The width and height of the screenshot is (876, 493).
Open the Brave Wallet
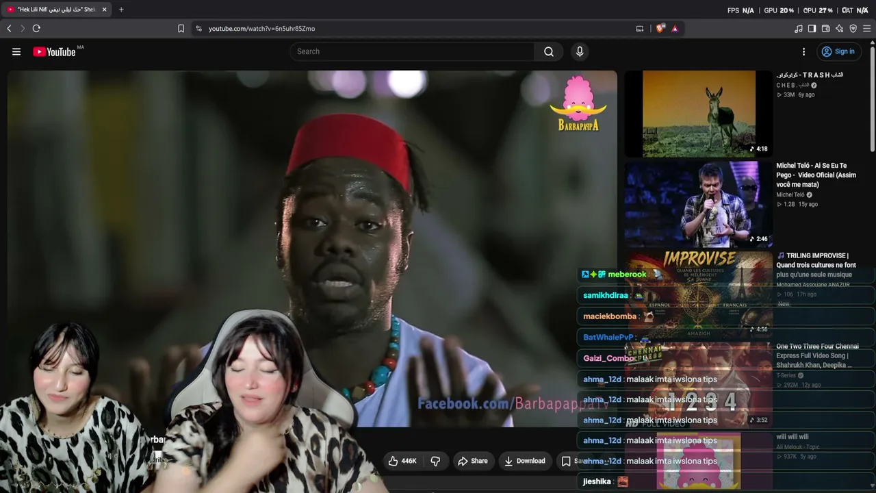(x=825, y=28)
